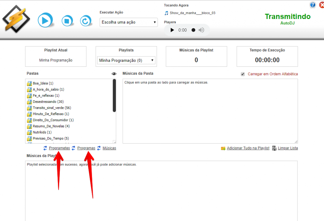Click the Programas link
The height and width of the screenshot is (221, 324).
[86, 148]
